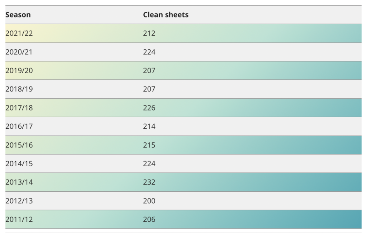Viewport: 367px width, 235px height.
Task: Select the 2021/22 season cell
Action: point(19,33)
